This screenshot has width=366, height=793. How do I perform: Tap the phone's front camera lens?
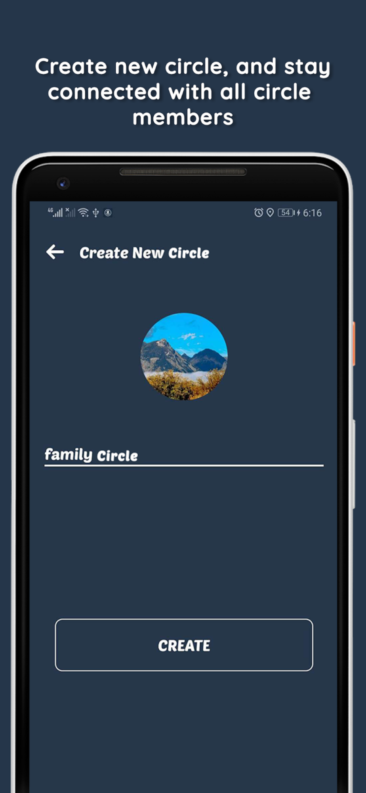(63, 184)
